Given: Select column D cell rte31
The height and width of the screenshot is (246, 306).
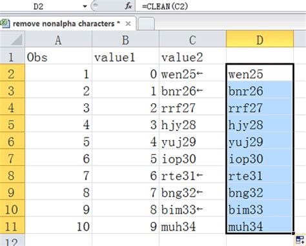Looking at the screenshot, I should point(260,174).
